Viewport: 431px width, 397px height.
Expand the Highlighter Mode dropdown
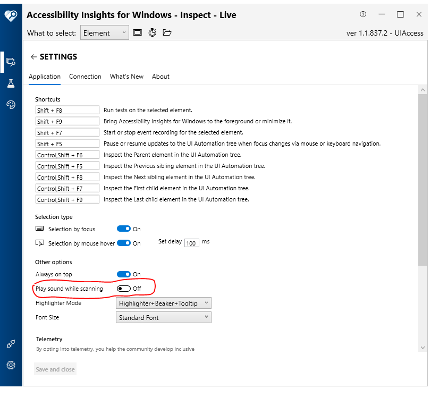pyautogui.click(x=164, y=303)
